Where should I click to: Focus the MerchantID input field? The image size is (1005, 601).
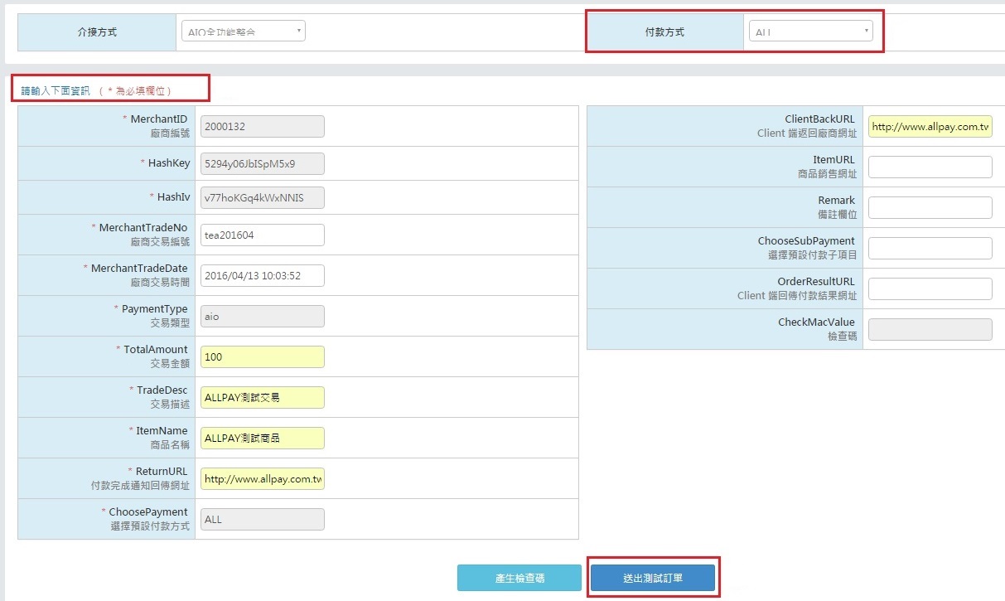pos(262,127)
